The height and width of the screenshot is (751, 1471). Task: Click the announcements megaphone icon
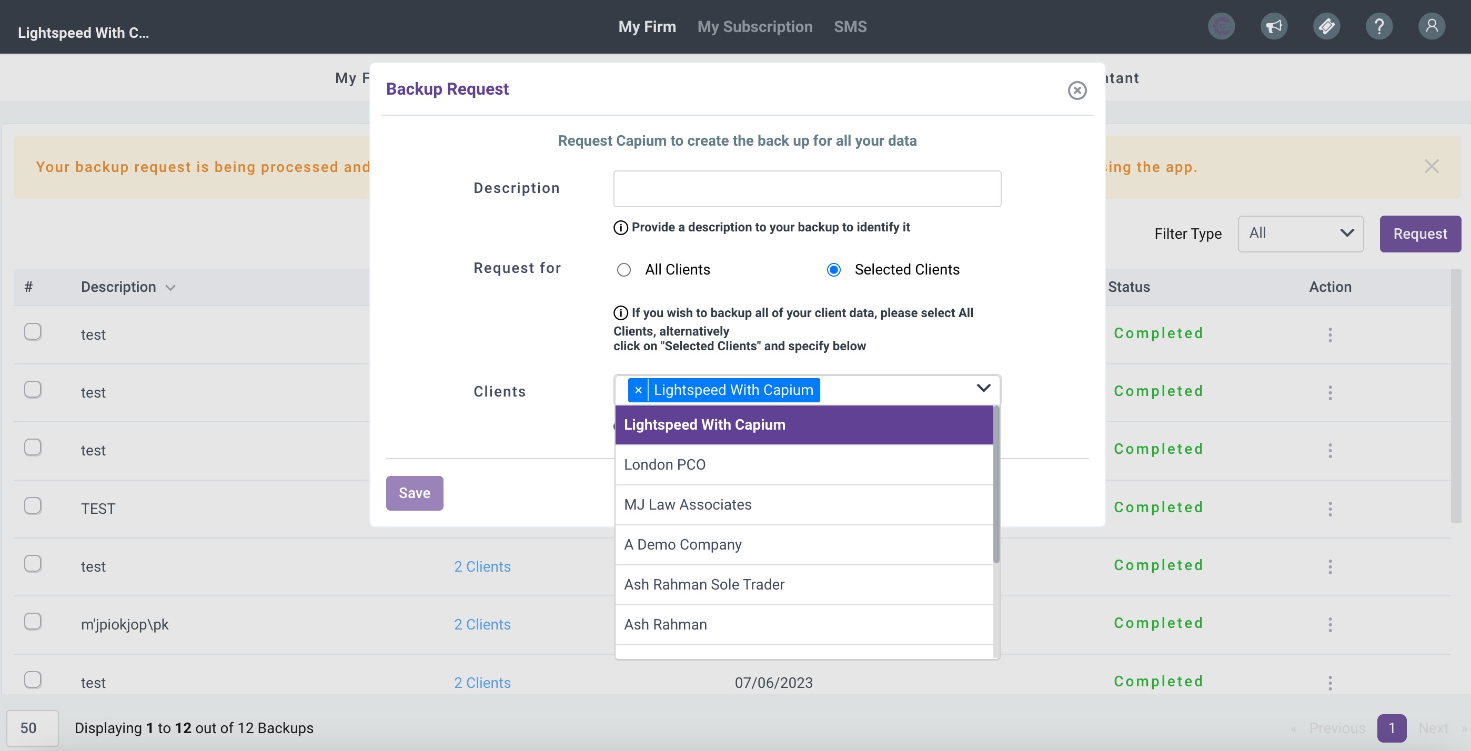pyautogui.click(x=1273, y=26)
